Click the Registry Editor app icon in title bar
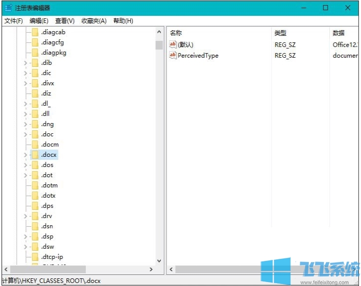This screenshot has width=361, height=286. (x=8, y=8)
